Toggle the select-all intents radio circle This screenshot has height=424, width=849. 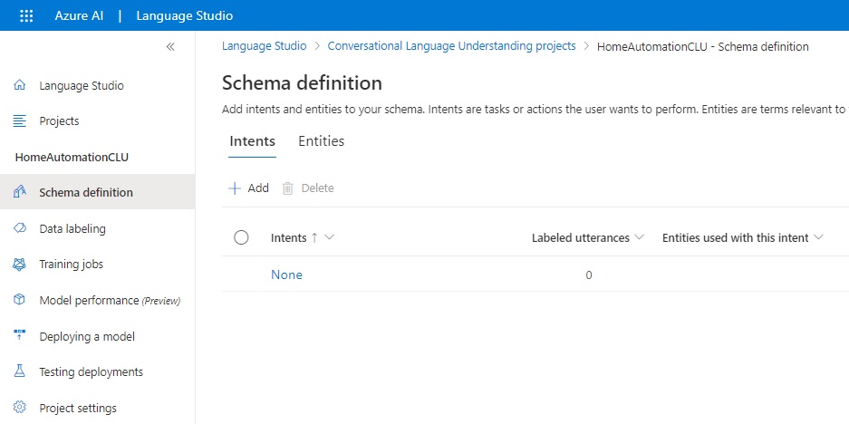[x=241, y=237]
